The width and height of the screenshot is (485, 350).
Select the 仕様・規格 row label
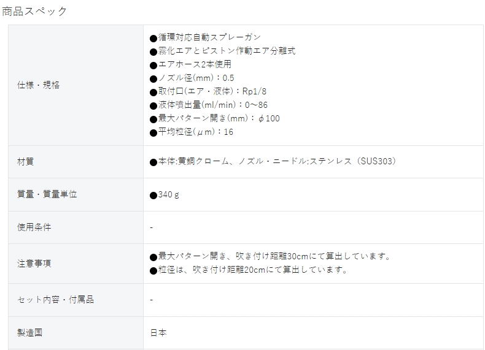click(x=38, y=85)
